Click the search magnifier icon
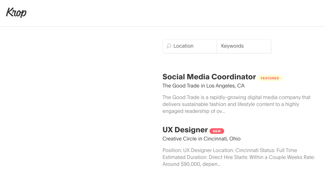Screen dimensions: 325x169 click(x=169, y=46)
